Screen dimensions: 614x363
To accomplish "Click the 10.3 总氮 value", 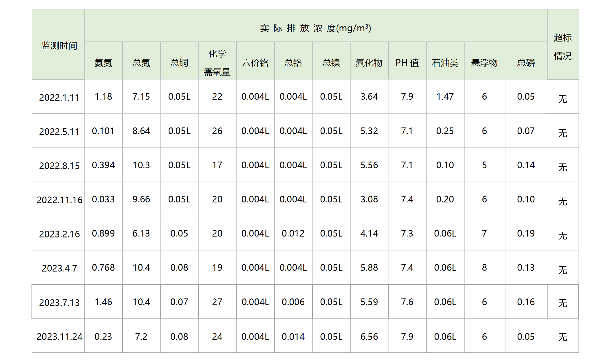I will click(141, 165).
